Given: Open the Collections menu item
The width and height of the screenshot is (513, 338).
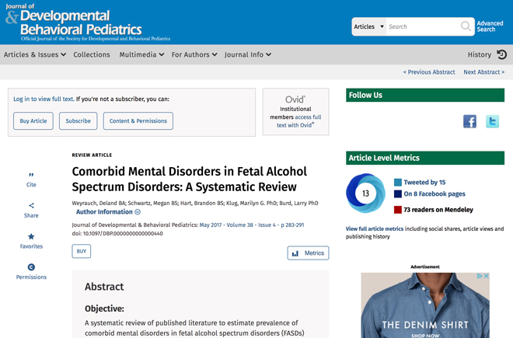Looking at the screenshot, I should coord(92,54).
